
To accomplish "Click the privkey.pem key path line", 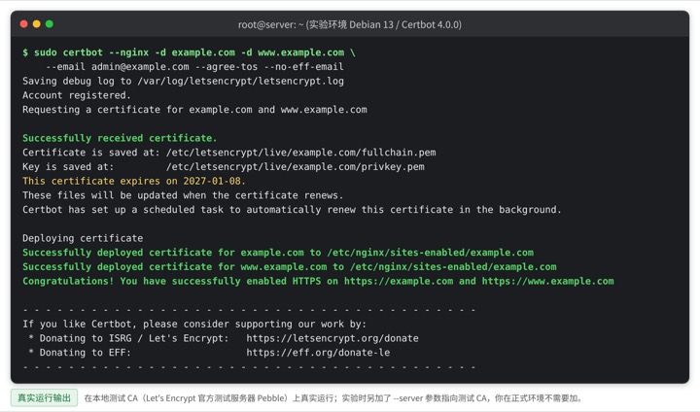I will pos(224,167).
